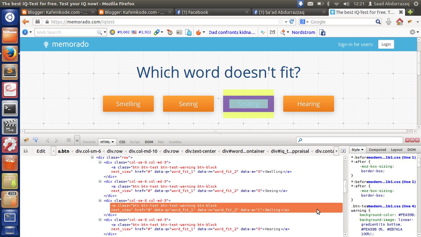Click the Firefox back arrow button
Image resolution: width=421 pixels, height=237 pixels.
[x=26, y=22]
